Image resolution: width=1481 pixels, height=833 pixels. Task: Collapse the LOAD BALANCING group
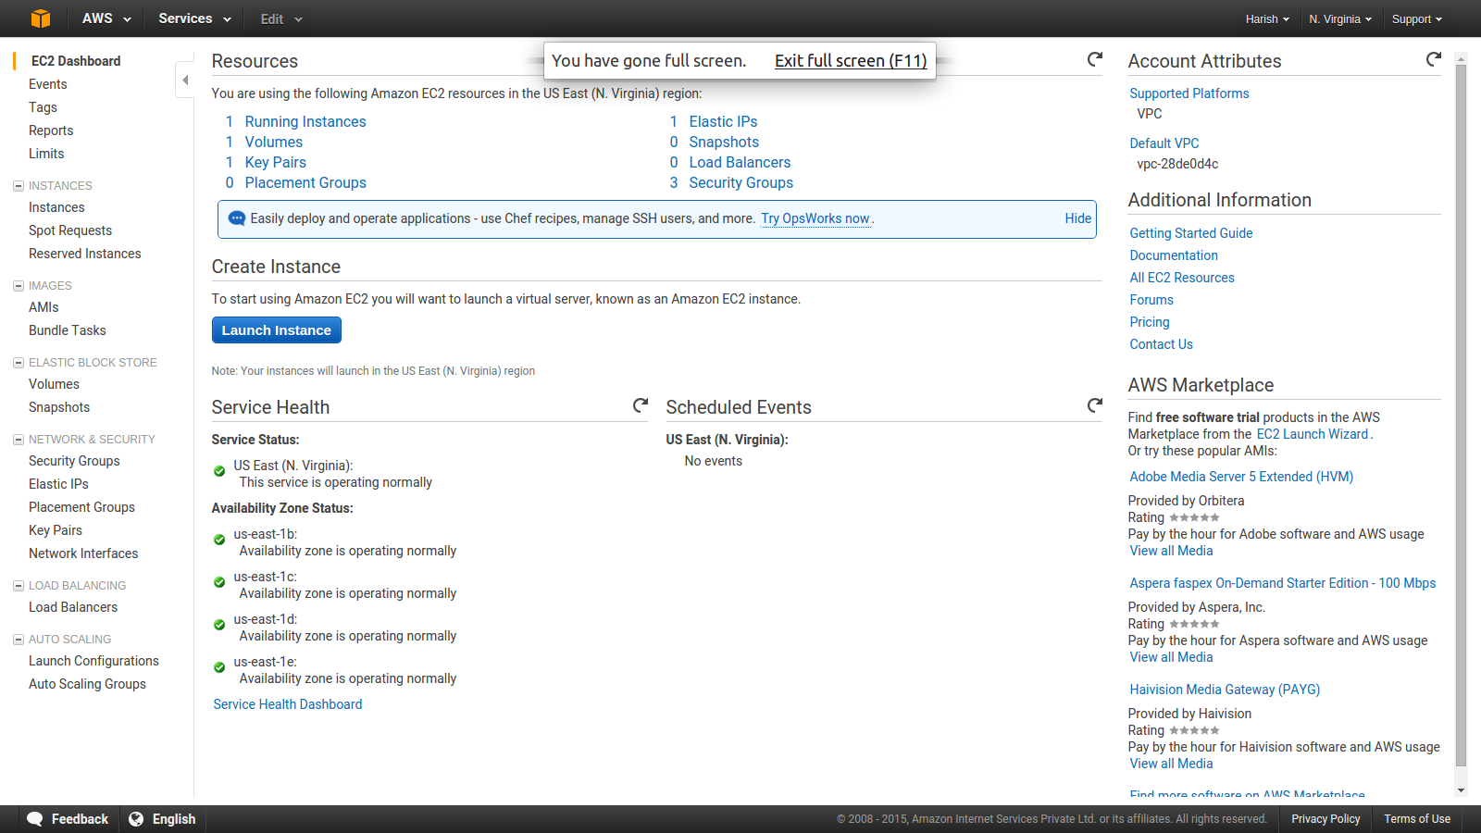(19, 586)
